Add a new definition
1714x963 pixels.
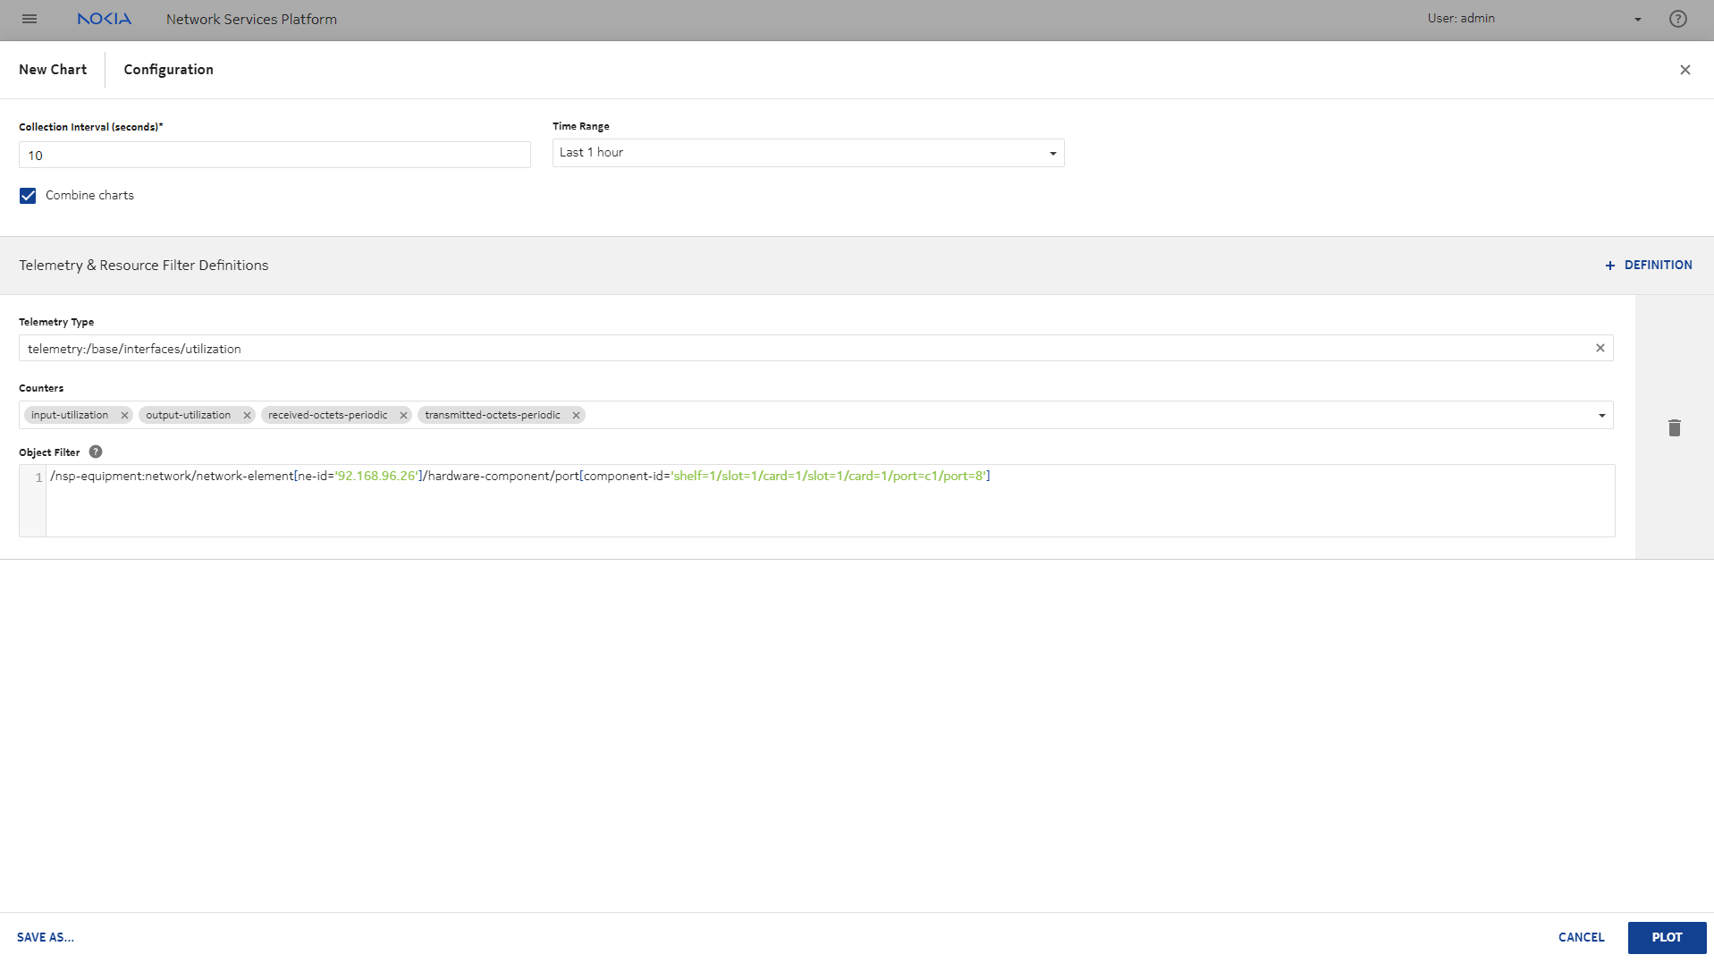click(x=1648, y=266)
